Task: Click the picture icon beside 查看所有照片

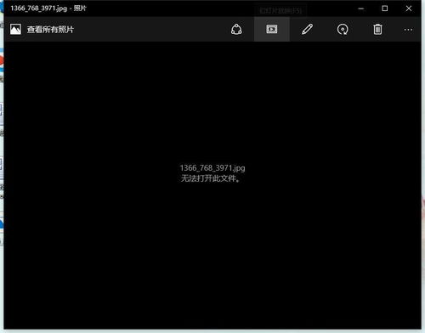Action: click(15, 29)
